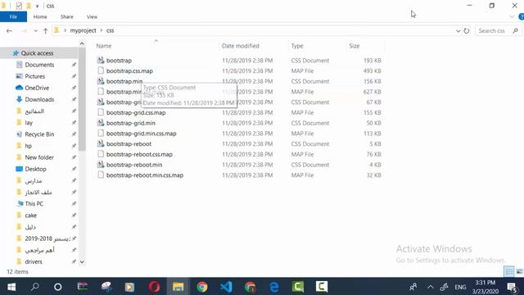Open New folder in the sidebar
The width and height of the screenshot is (524, 295).
[x=39, y=157]
